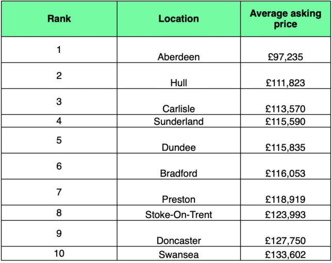Click the Dundee cell

coord(178,147)
